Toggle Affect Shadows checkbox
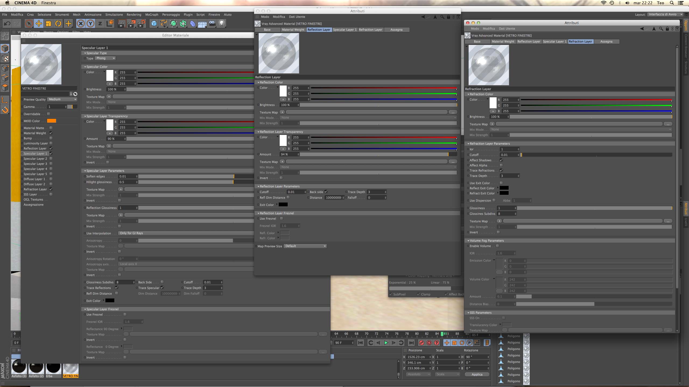 501,160
